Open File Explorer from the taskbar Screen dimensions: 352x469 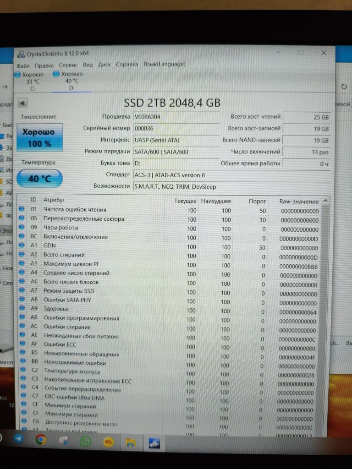(131, 443)
